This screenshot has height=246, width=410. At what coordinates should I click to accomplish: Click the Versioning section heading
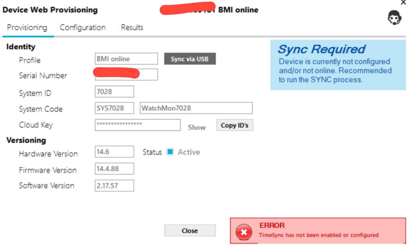coord(26,140)
